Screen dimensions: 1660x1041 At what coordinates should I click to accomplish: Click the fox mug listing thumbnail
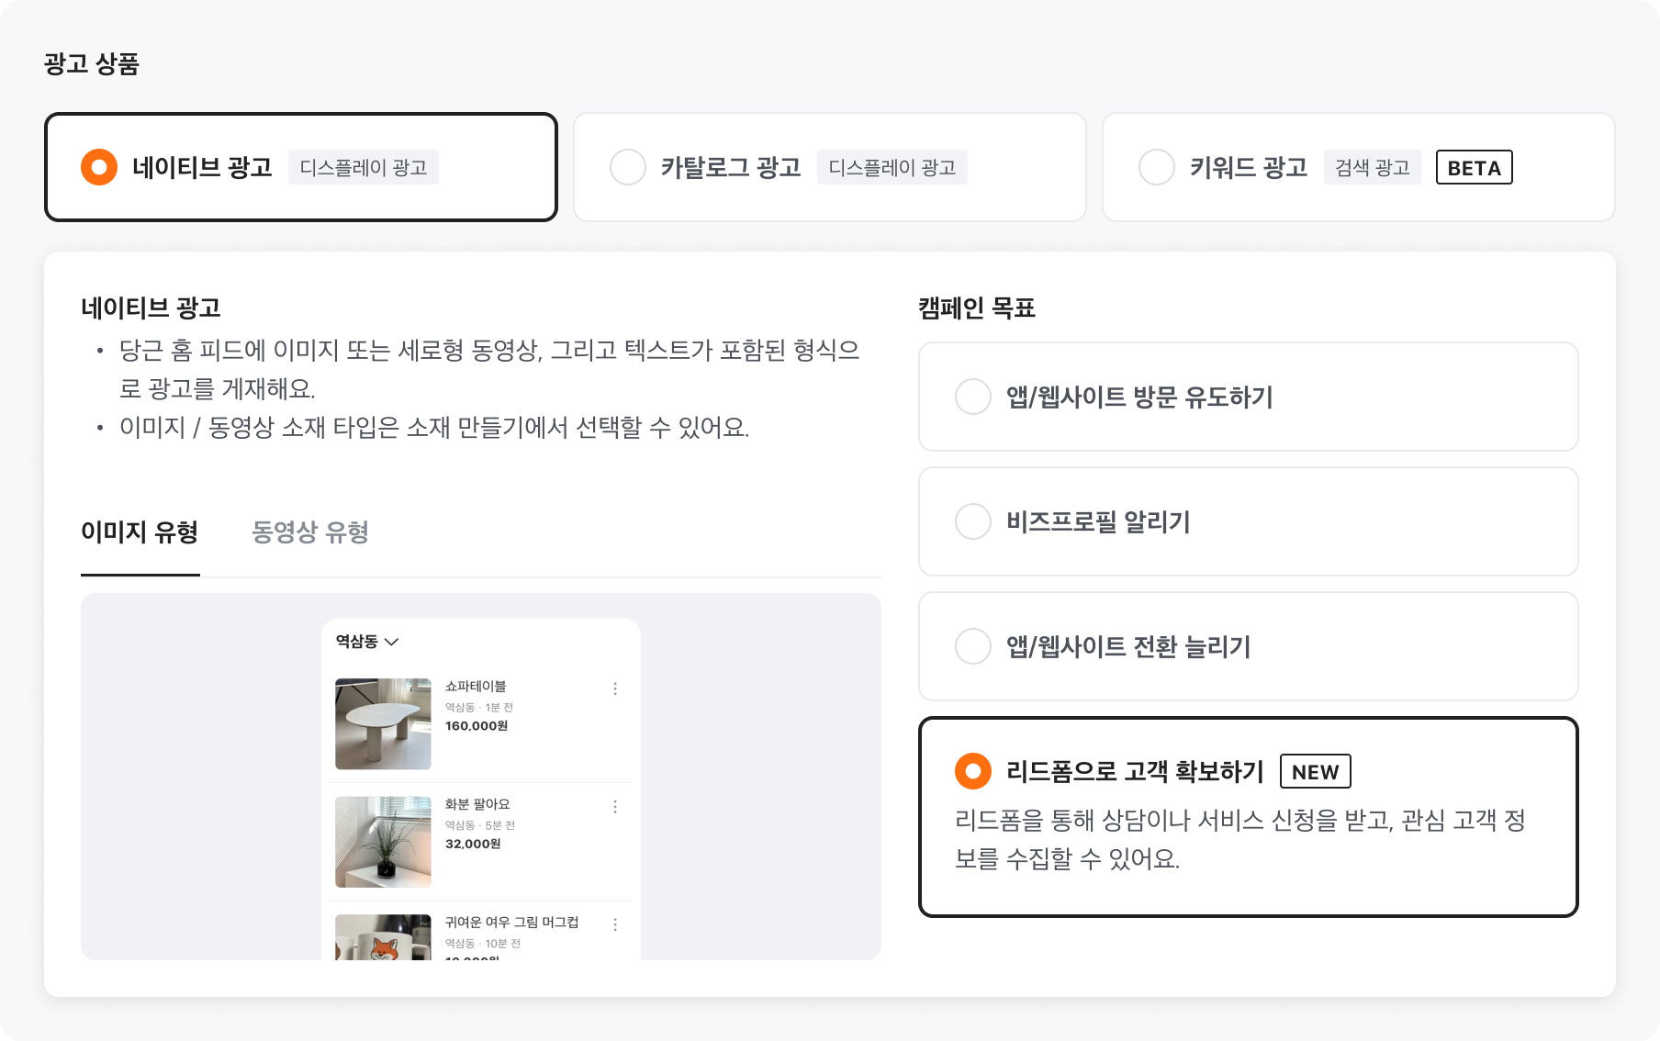pyautogui.click(x=383, y=937)
